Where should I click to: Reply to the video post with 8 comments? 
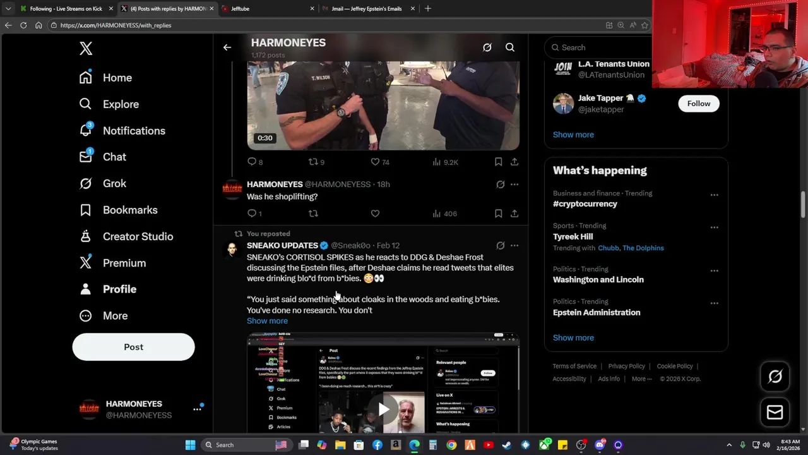(255, 162)
